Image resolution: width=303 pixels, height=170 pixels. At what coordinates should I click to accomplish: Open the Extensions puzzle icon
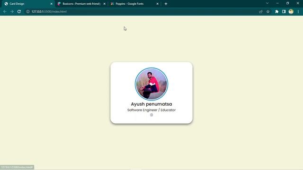(276, 11)
